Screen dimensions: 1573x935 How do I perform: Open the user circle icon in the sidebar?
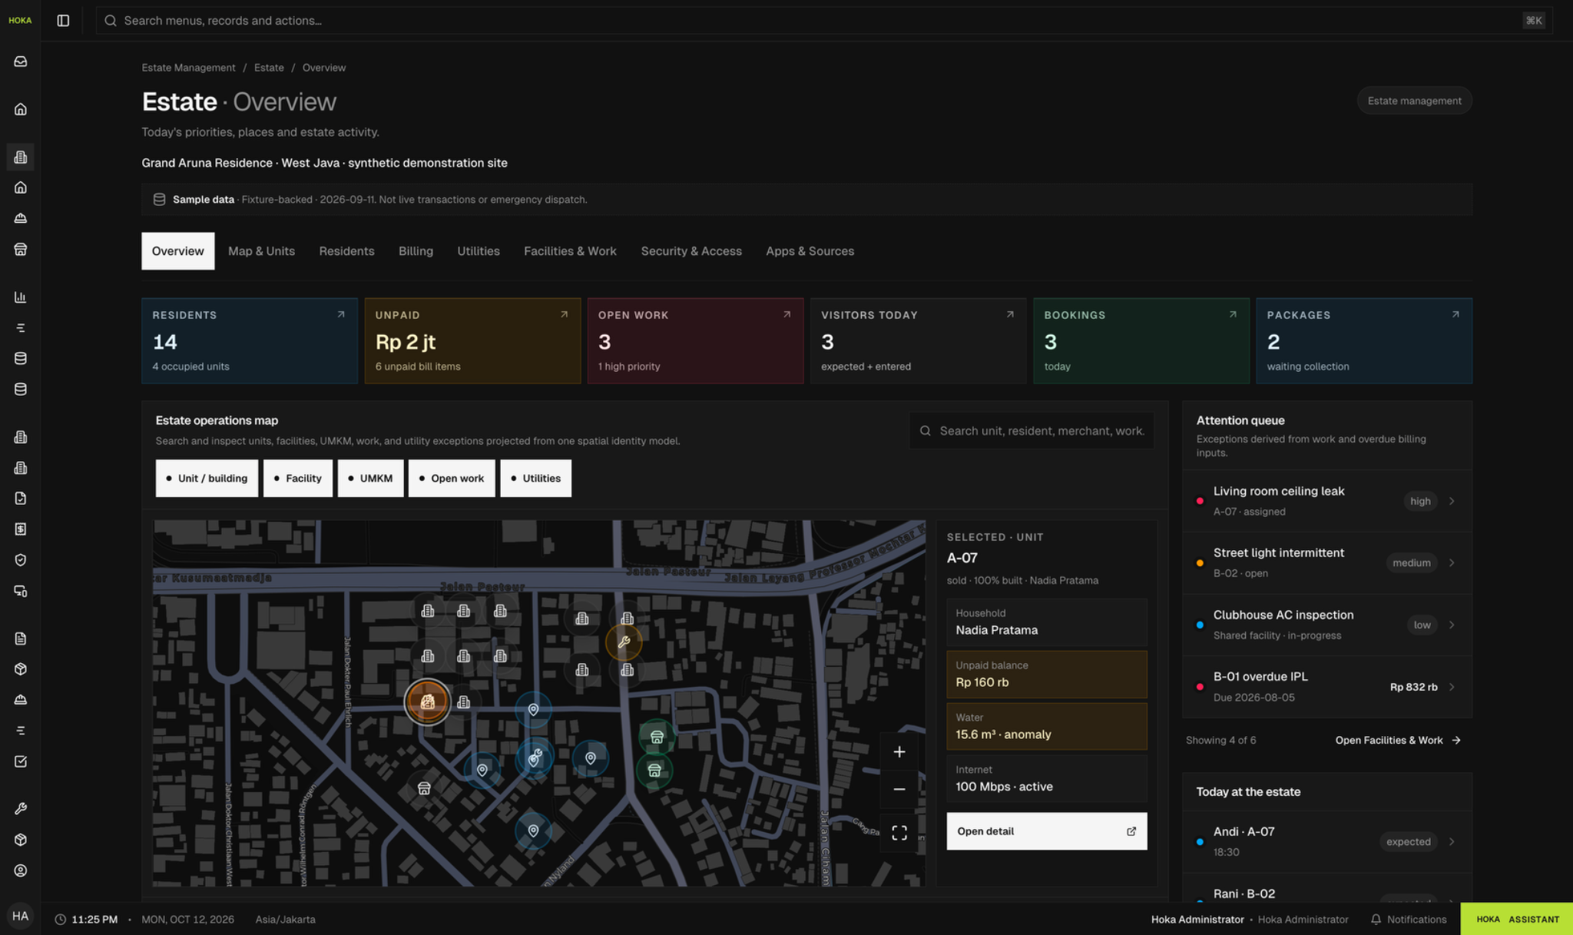coord(21,870)
